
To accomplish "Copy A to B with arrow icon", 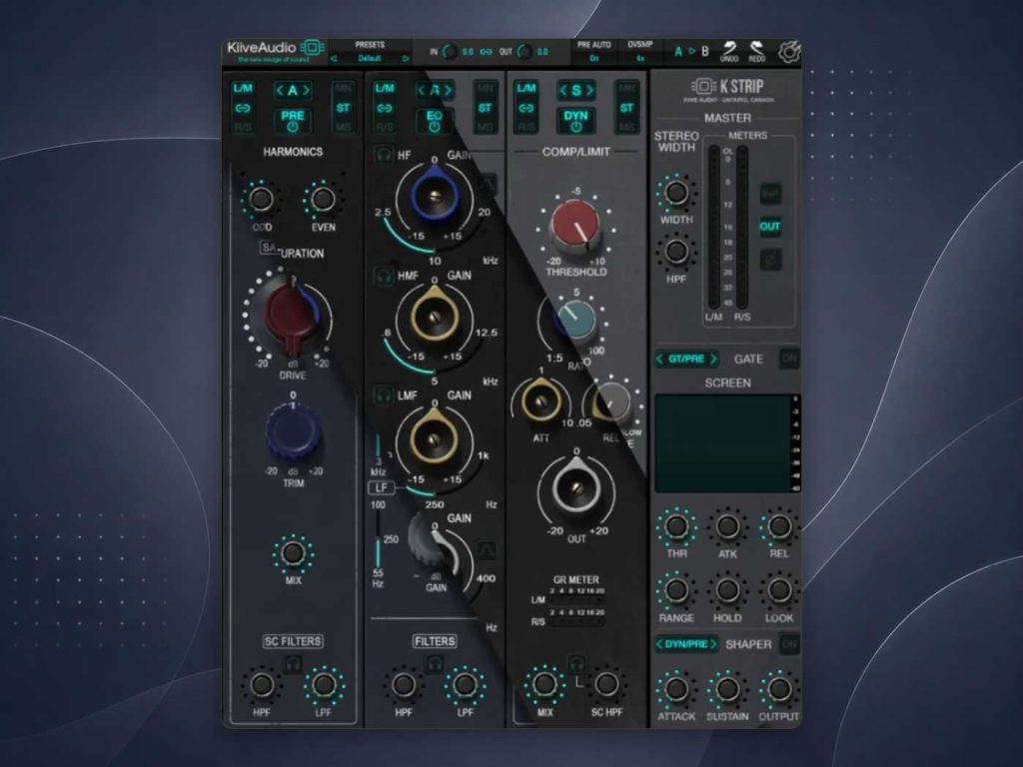I will click(691, 51).
